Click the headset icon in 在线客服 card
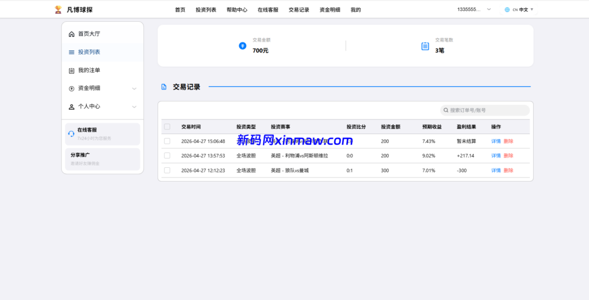Screen dimensions: 589x300 coord(71,134)
